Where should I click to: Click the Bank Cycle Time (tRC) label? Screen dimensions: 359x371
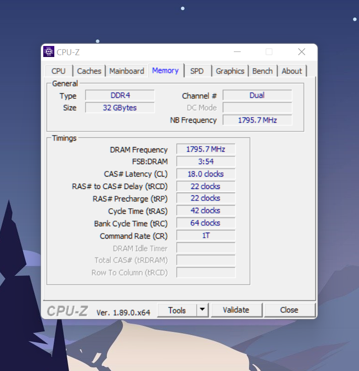pos(131,223)
